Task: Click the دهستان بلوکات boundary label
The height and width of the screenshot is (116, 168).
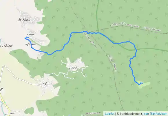Action: 152,29
